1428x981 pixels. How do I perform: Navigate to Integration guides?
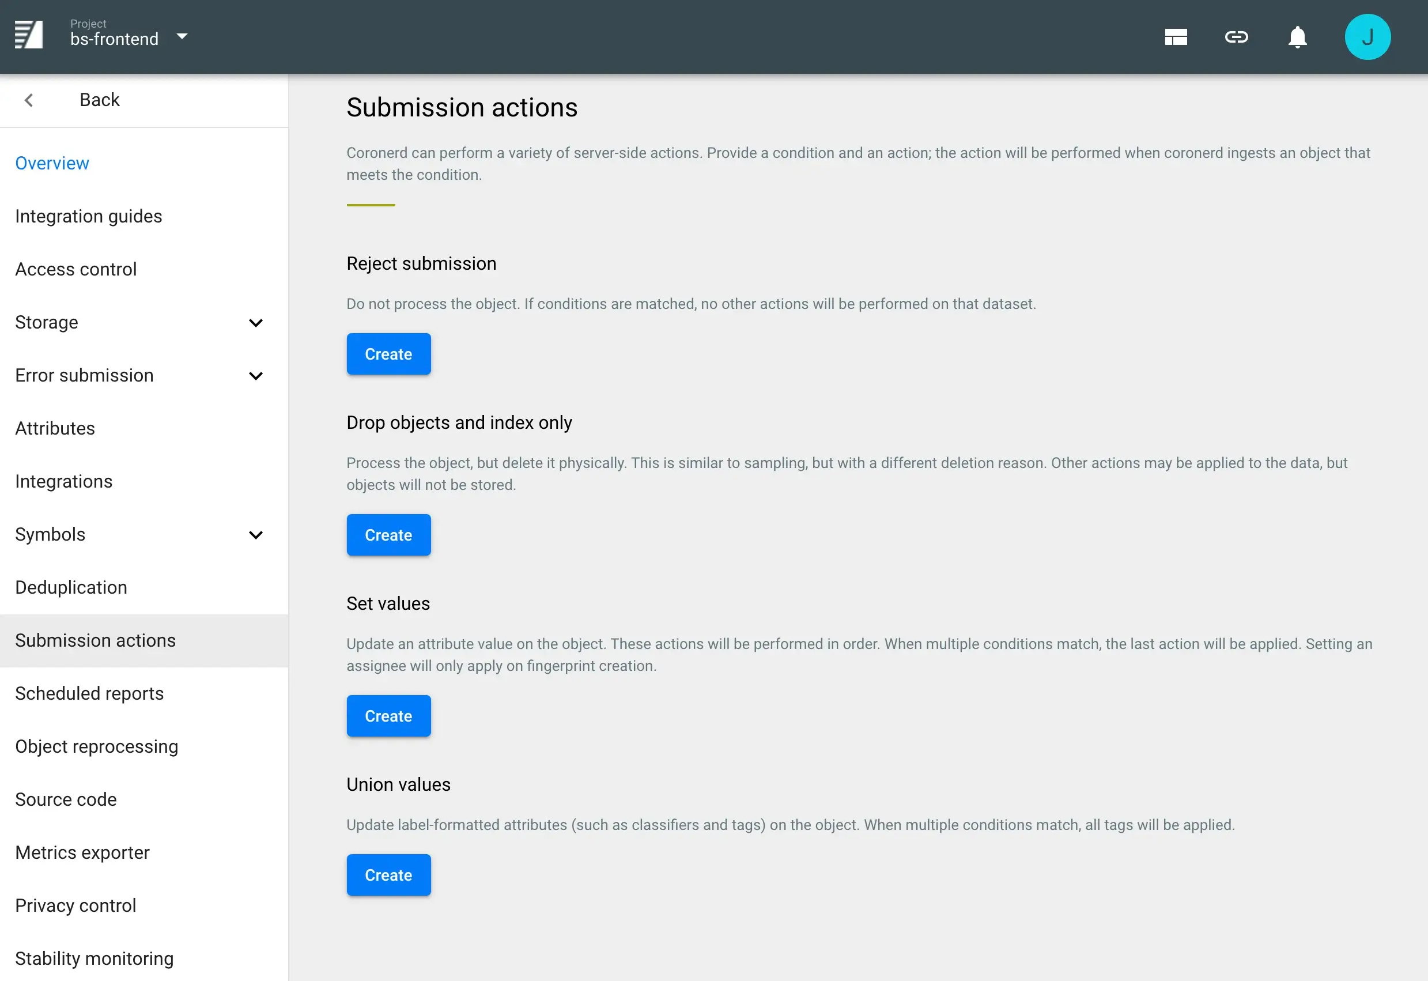(88, 216)
